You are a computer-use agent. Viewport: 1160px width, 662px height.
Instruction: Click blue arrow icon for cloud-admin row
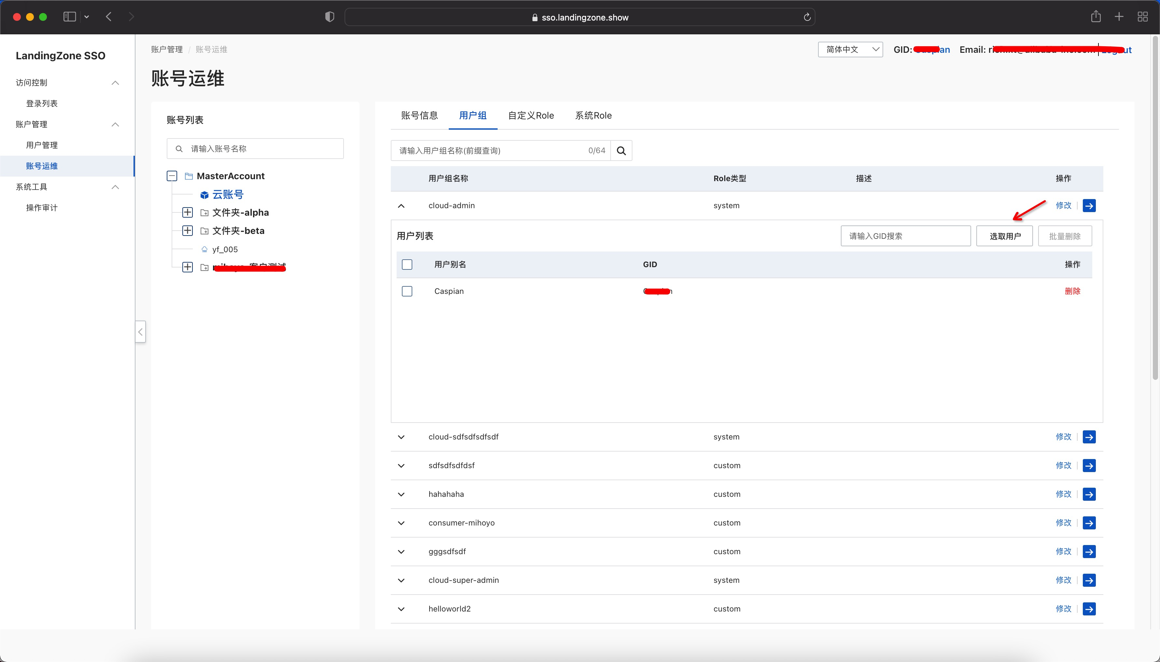point(1089,206)
